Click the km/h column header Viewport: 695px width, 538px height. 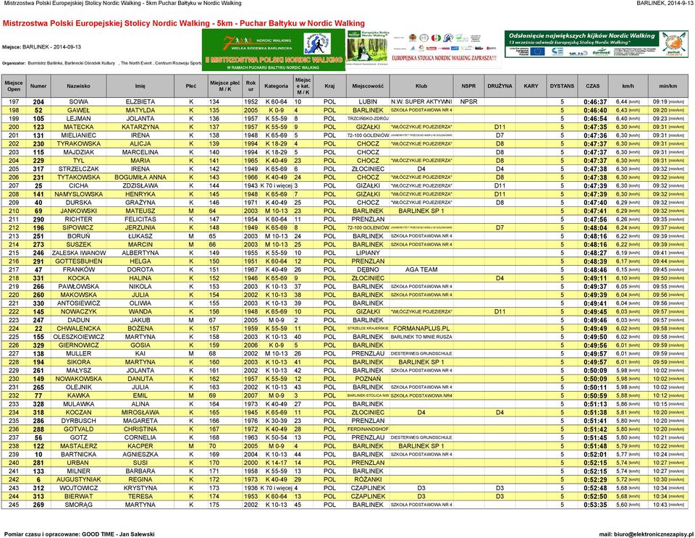(628, 86)
